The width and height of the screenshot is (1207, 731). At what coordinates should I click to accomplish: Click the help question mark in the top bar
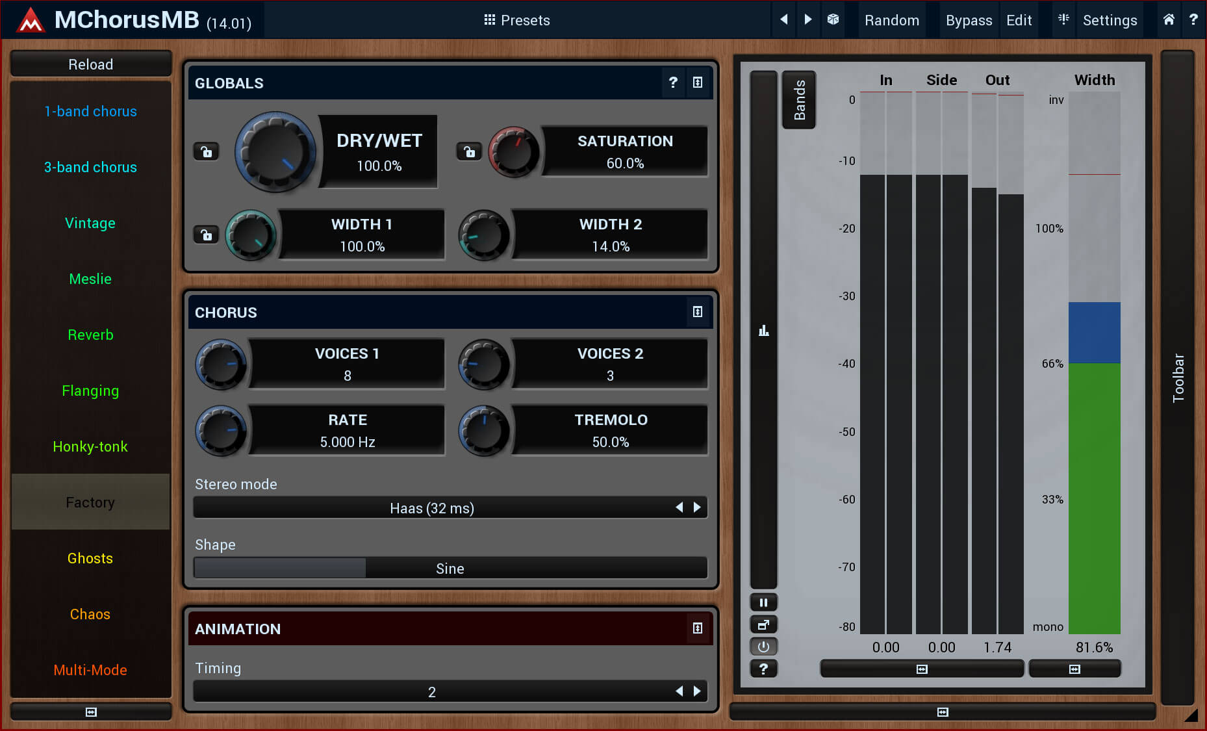pyautogui.click(x=1193, y=19)
